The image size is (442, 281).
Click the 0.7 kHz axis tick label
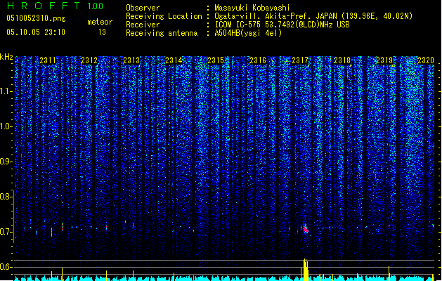pos(6,232)
